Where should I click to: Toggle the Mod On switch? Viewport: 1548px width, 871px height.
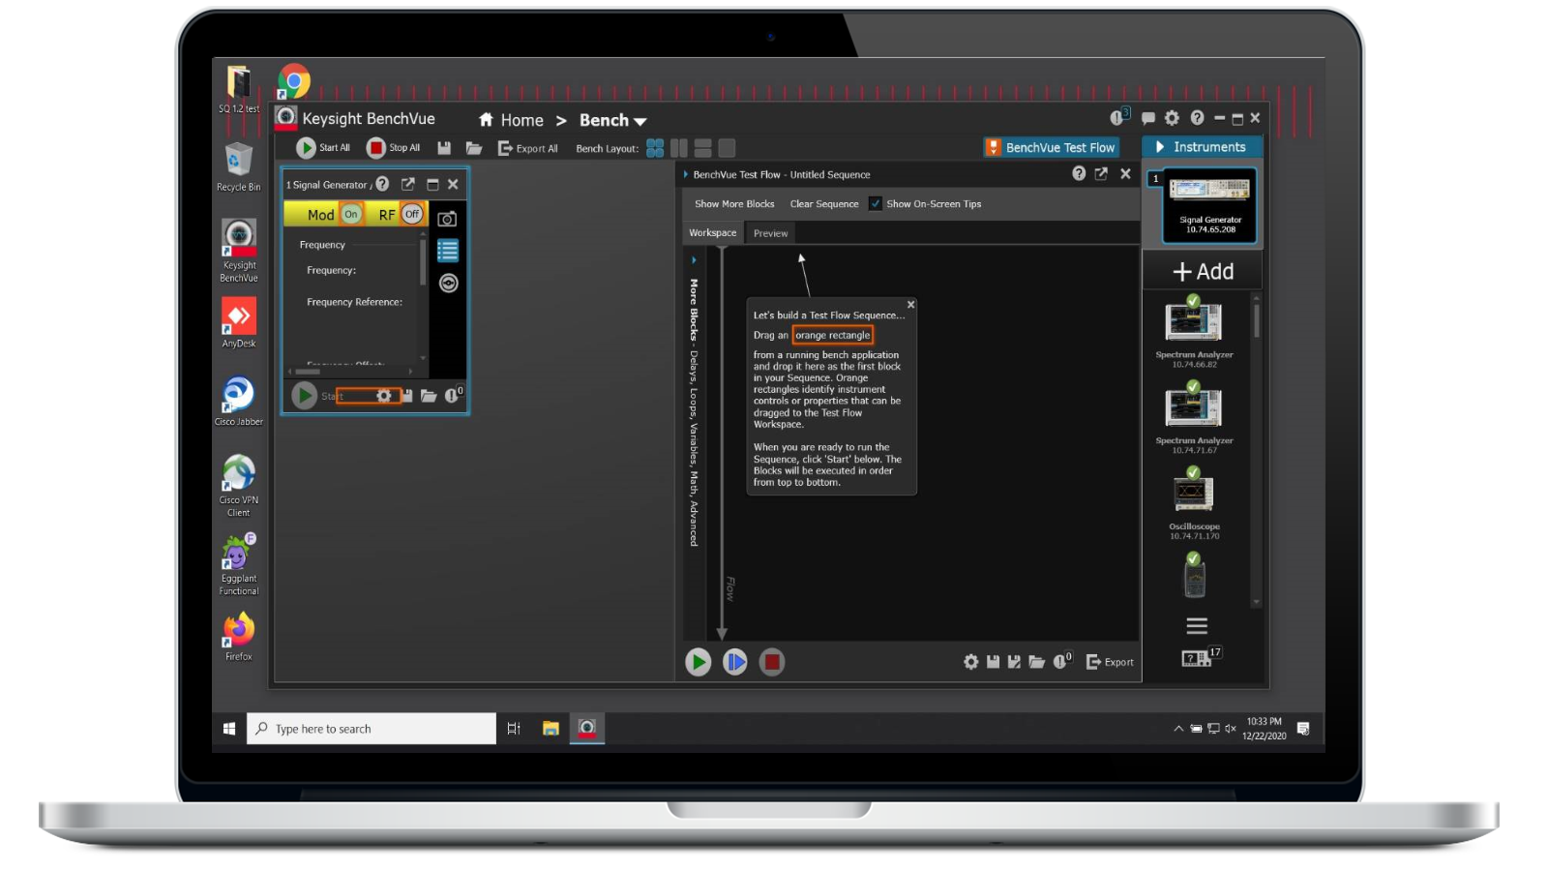click(351, 214)
